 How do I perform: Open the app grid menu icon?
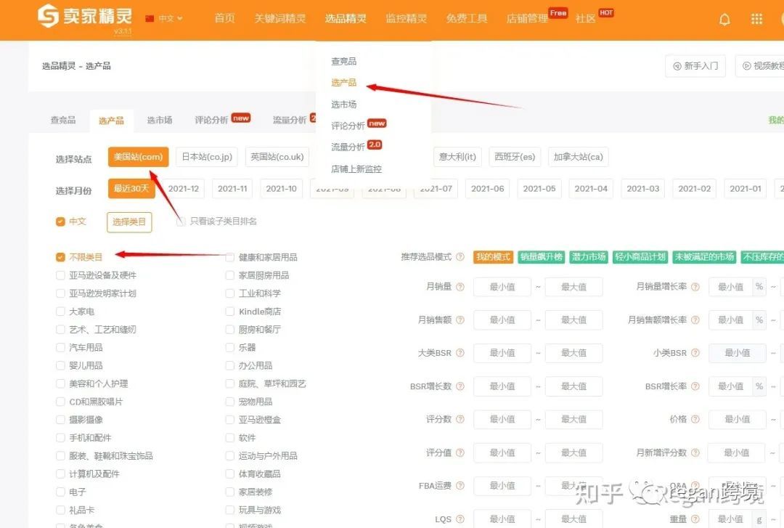[x=756, y=19]
